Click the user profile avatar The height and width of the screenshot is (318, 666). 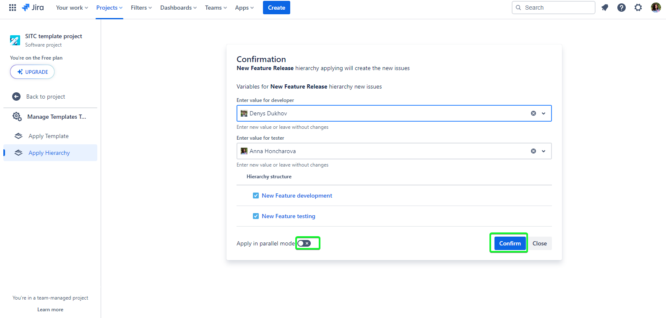point(656,8)
